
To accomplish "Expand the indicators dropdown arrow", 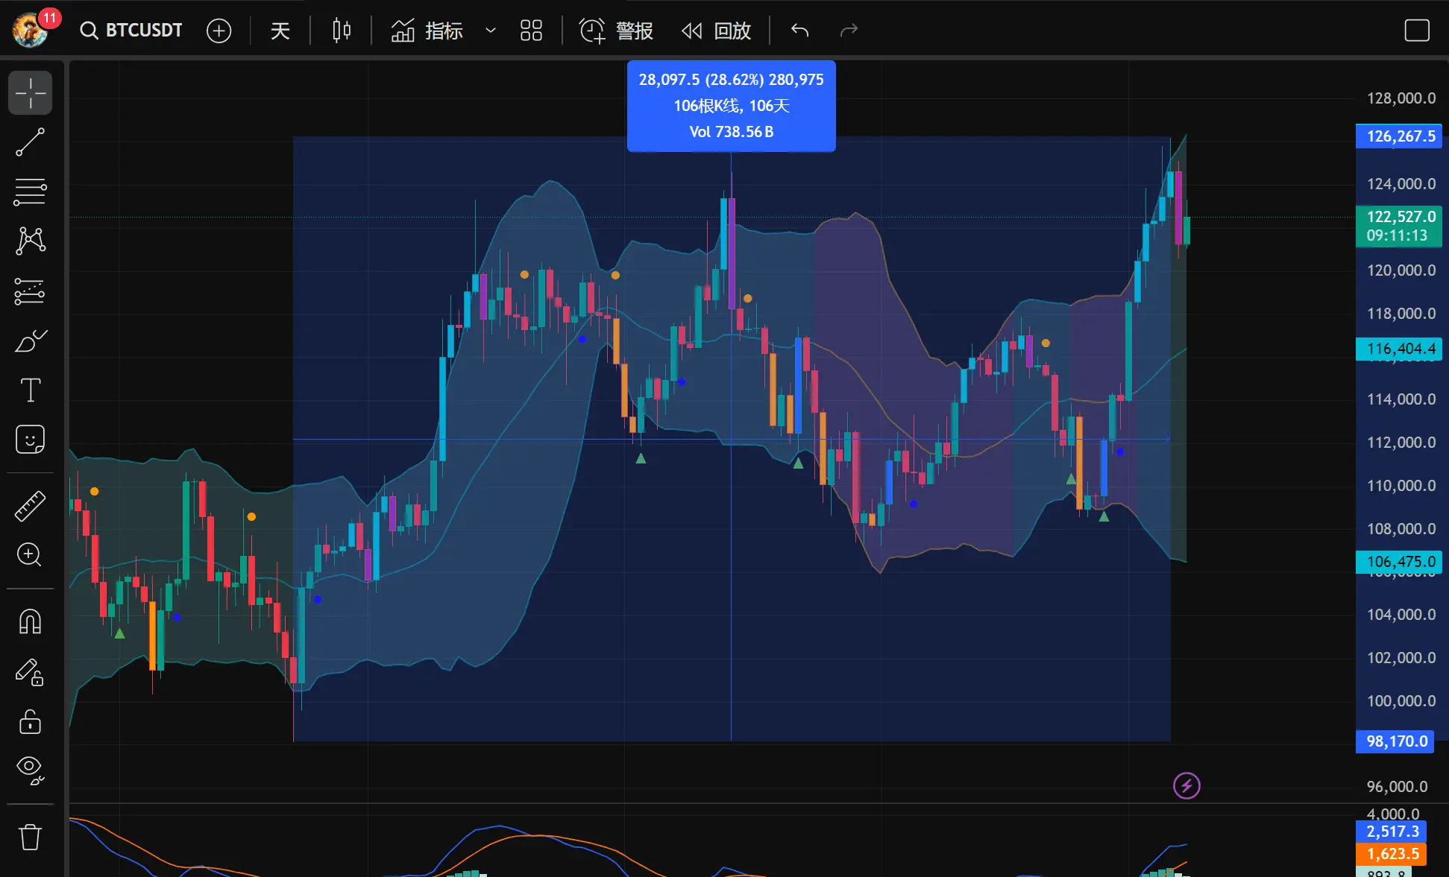I will pyautogui.click(x=490, y=31).
